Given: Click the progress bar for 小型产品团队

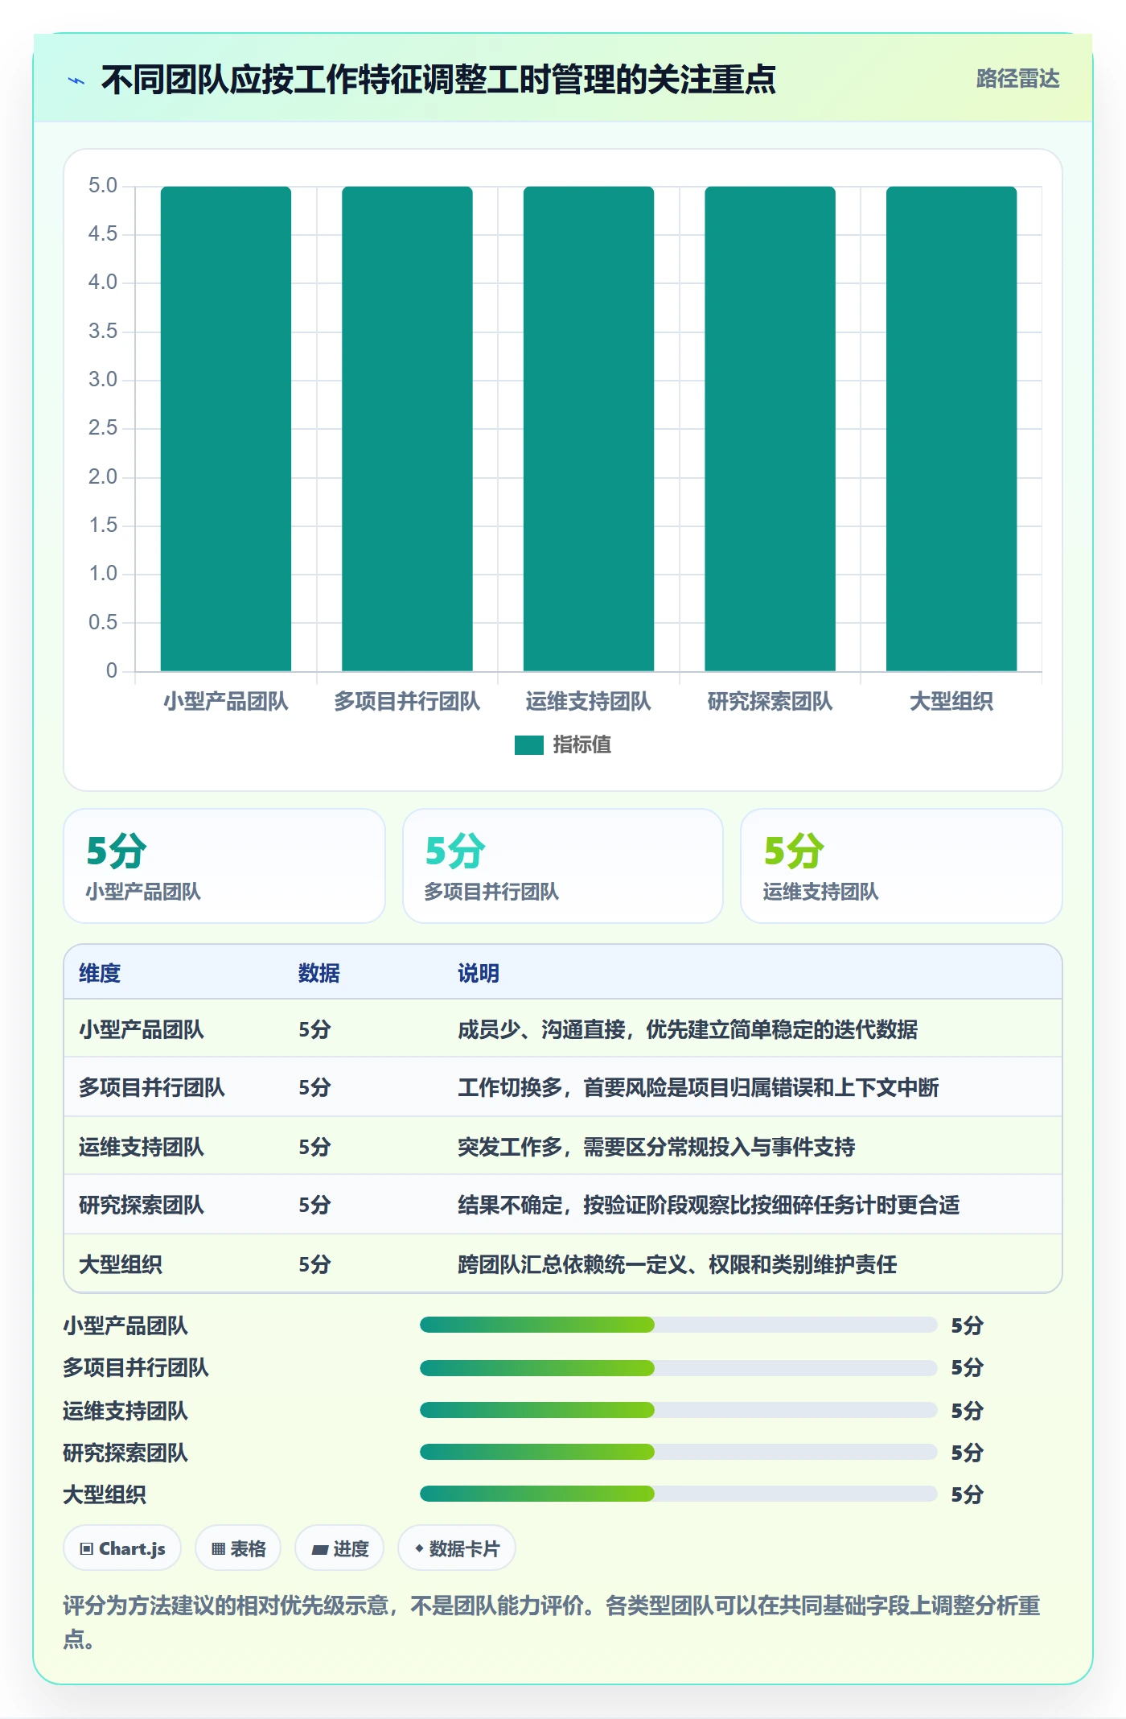Looking at the screenshot, I should tap(678, 1325).
